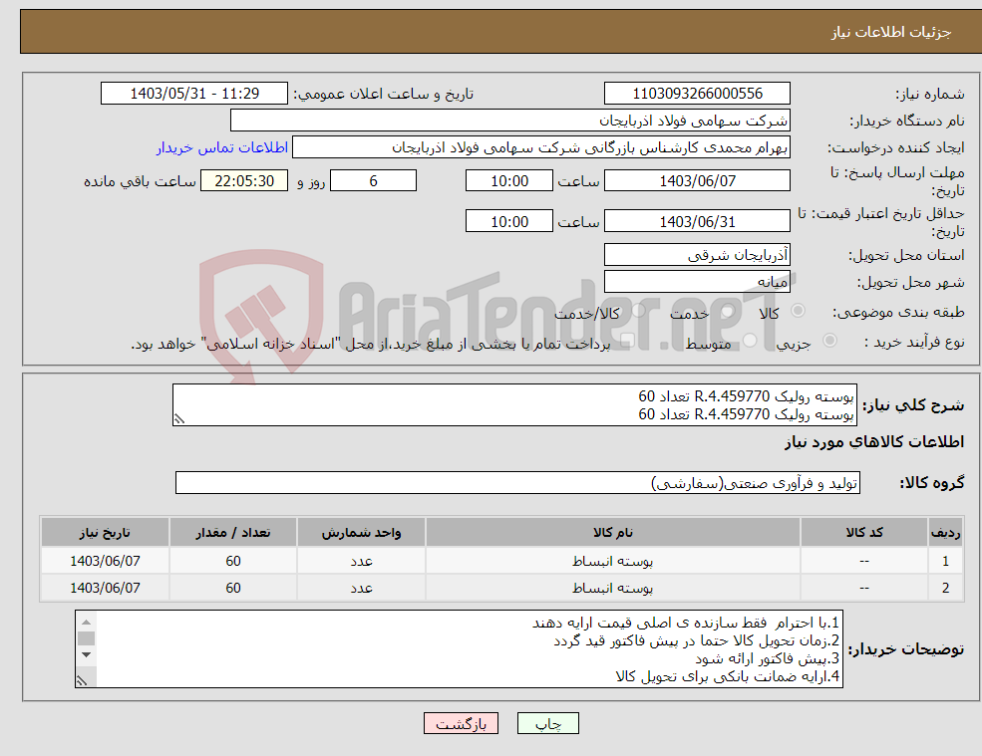Click the تعداد / مقدار column header
This screenshot has height=756, width=982.
tap(233, 533)
